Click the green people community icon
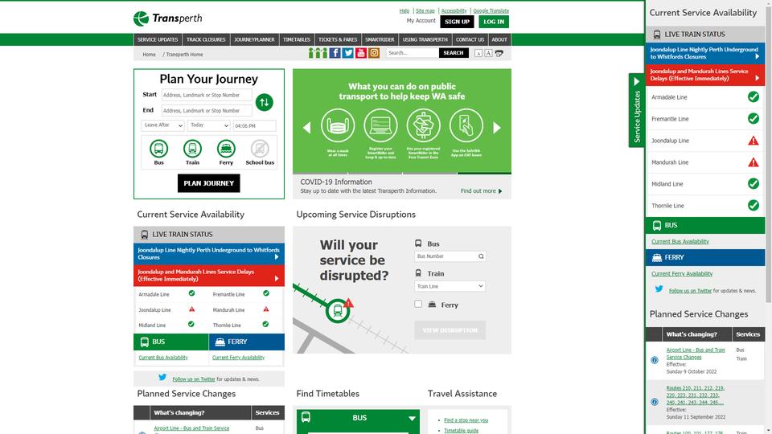 [x=318, y=53]
